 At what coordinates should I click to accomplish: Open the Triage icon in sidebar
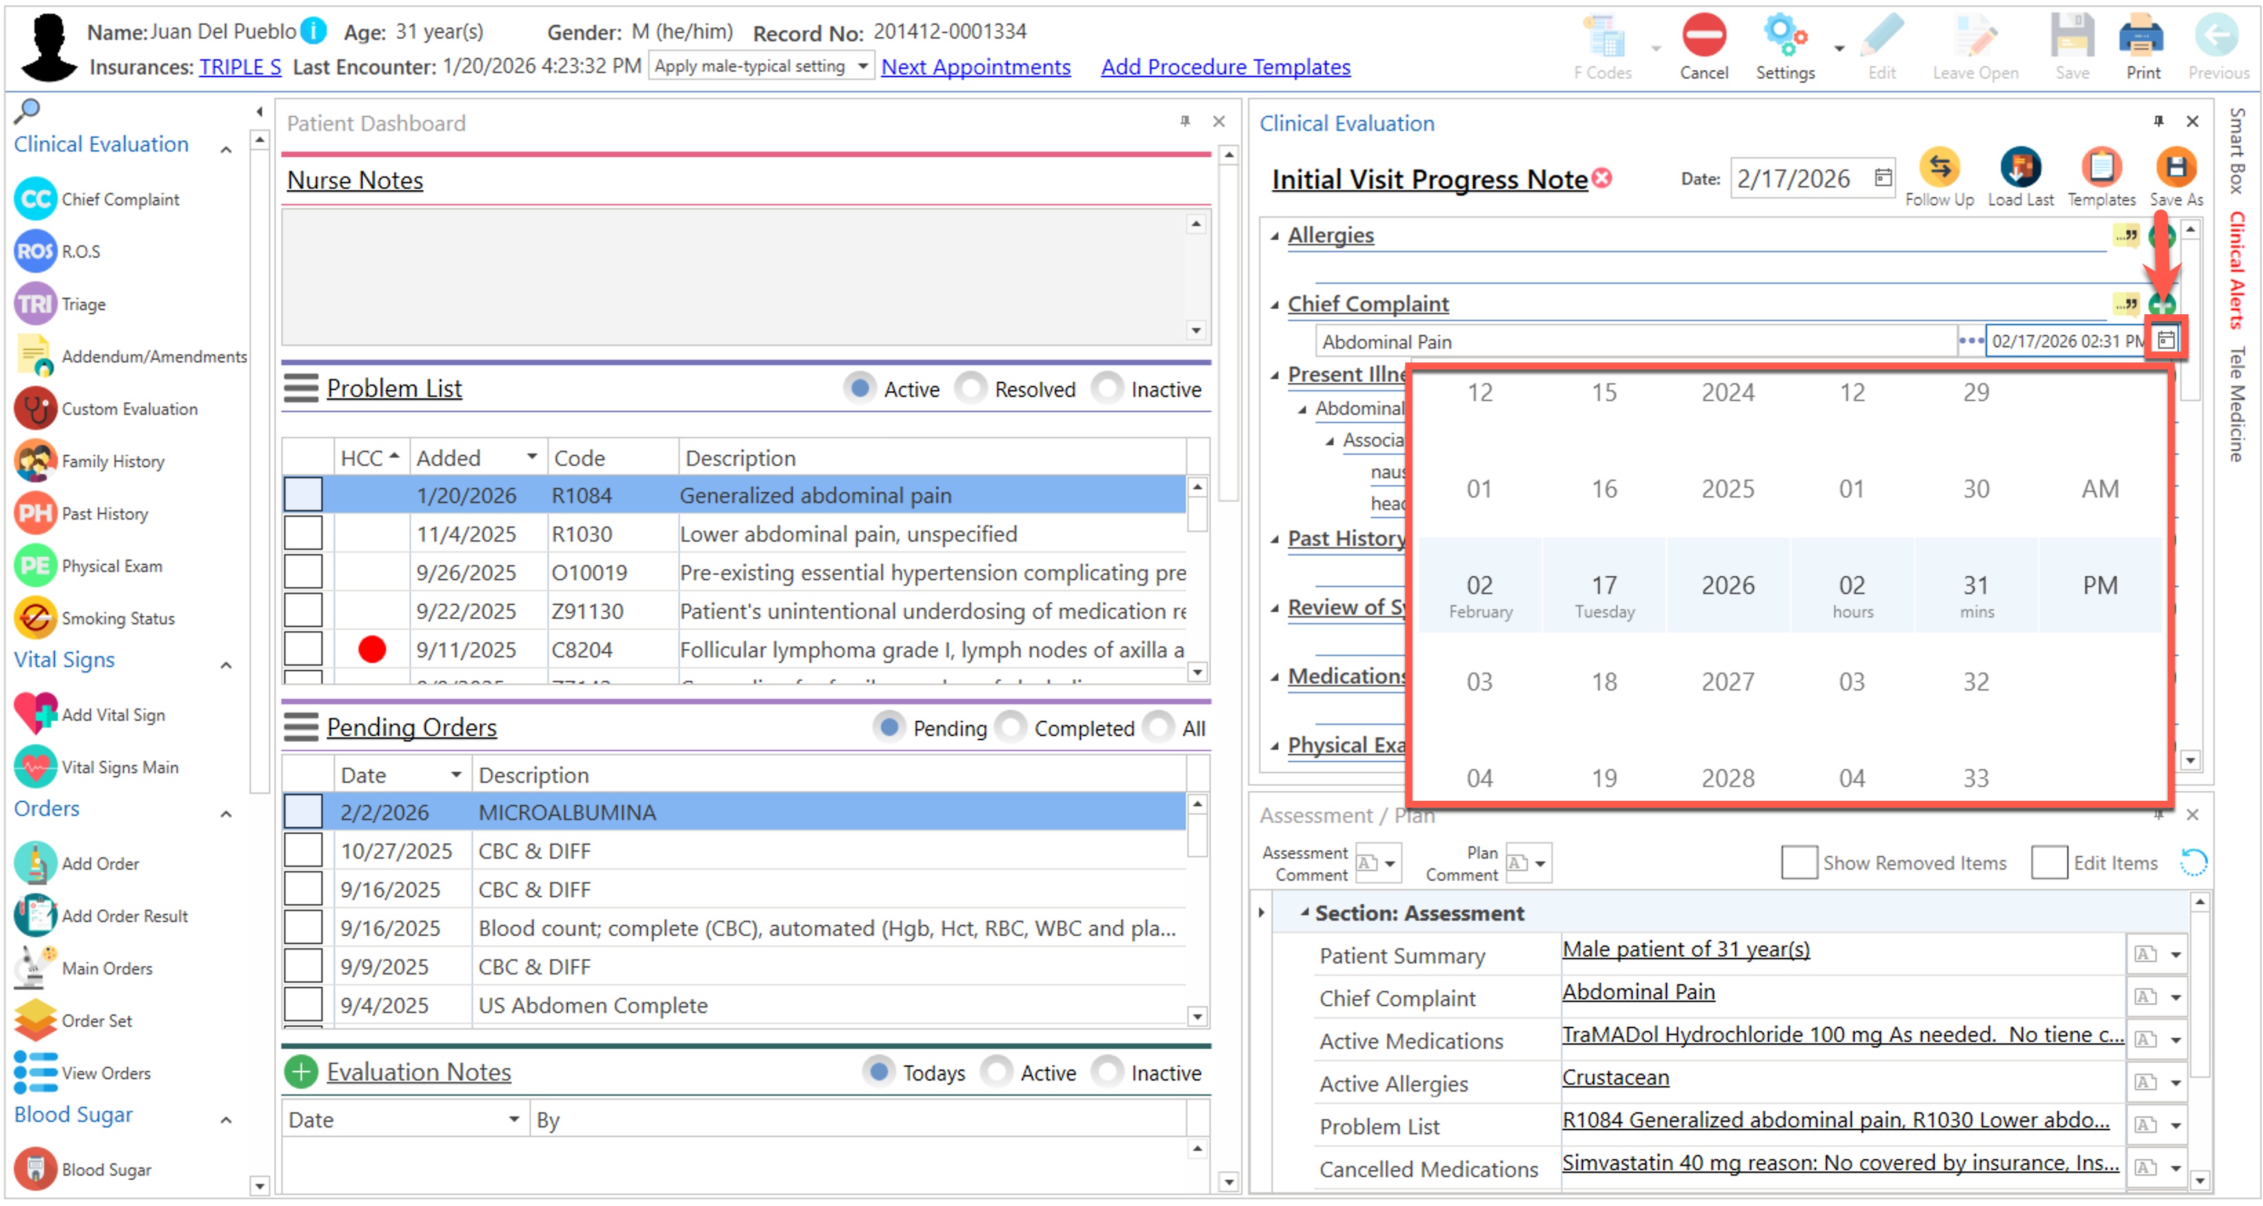click(x=35, y=304)
